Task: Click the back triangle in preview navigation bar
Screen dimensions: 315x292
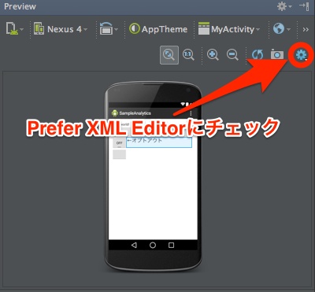Action: tap(134, 246)
